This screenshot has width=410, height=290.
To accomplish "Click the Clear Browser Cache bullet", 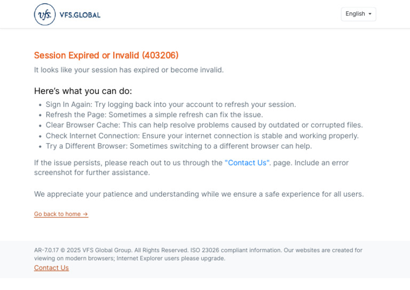I will tap(204, 125).
